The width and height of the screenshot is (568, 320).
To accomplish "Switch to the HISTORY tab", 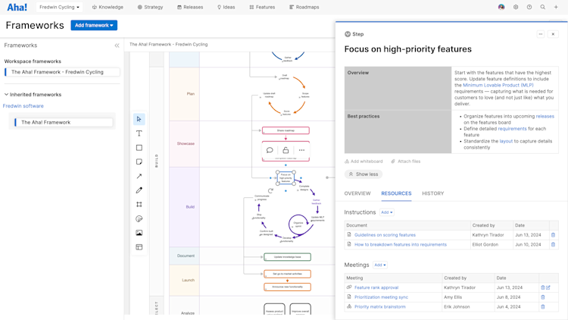I will coord(433,193).
